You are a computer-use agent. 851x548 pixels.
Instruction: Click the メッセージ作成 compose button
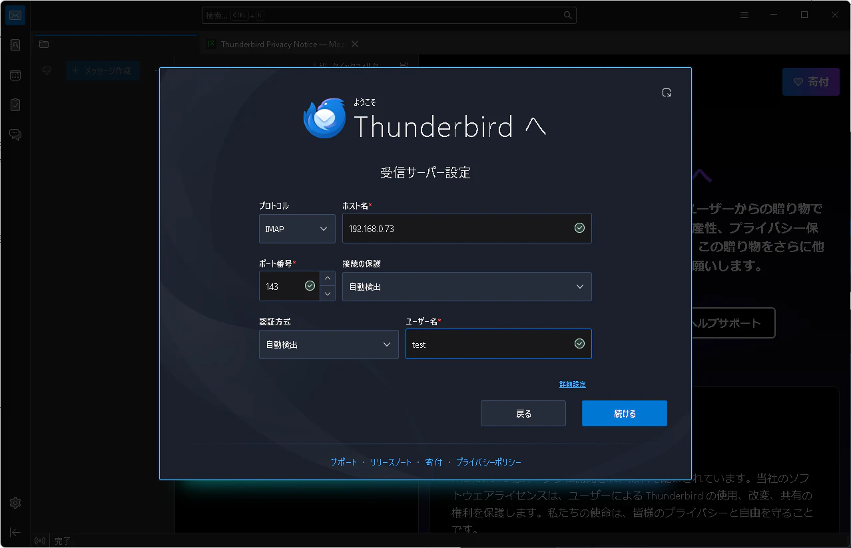pyautogui.click(x=103, y=70)
